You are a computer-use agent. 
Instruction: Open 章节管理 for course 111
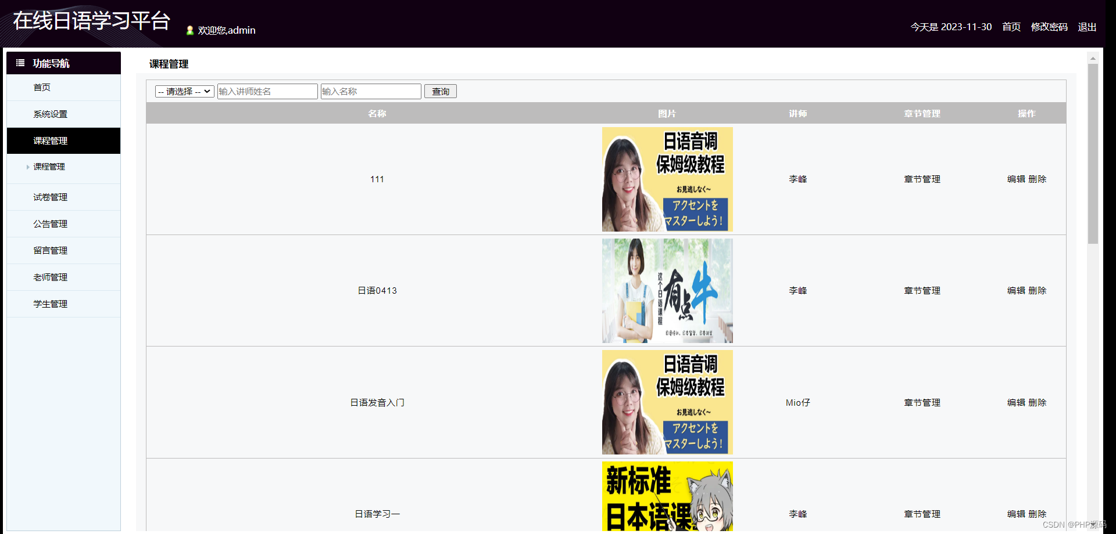click(922, 179)
